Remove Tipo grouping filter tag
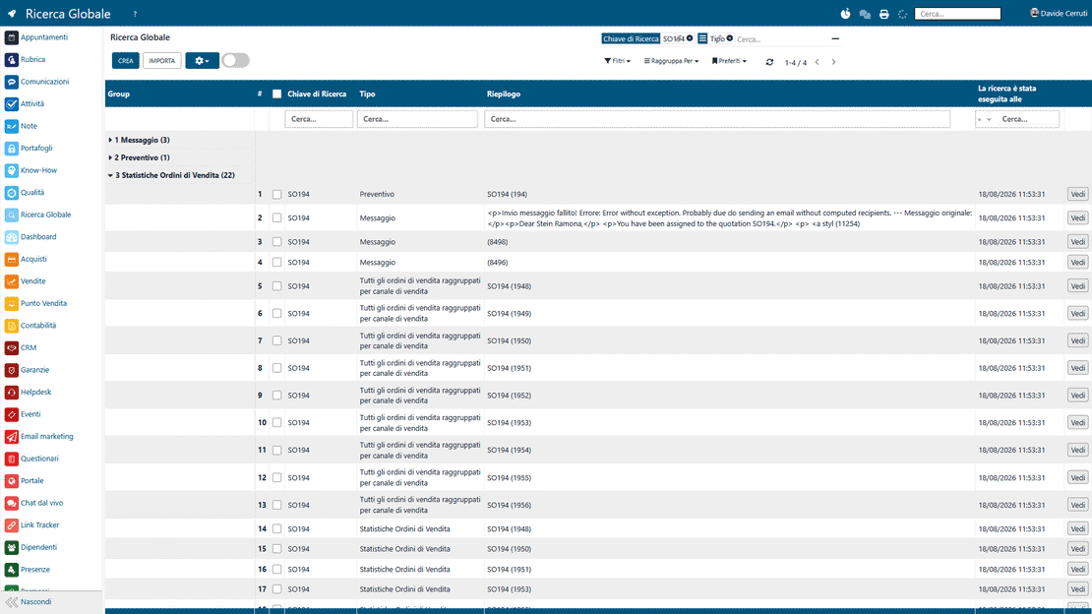This screenshot has width=1092, height=614. point(730,38)
